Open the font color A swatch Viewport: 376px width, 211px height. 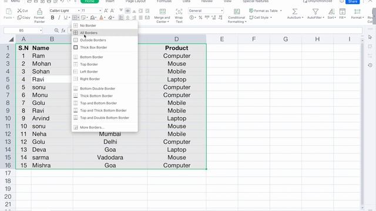click(101, 18)
